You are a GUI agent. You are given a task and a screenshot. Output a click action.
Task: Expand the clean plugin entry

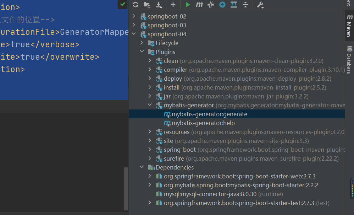point(150,60)
